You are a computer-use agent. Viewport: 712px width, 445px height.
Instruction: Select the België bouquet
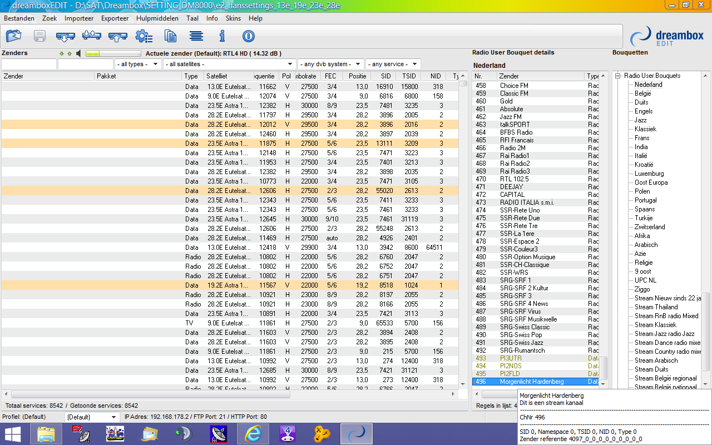(642, 93)
